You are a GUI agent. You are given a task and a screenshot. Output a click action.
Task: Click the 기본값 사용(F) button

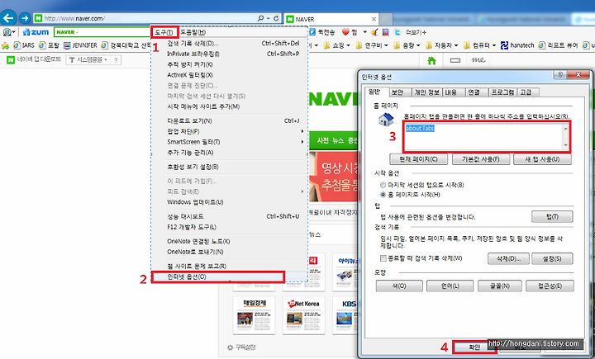[x=481, y=159]
